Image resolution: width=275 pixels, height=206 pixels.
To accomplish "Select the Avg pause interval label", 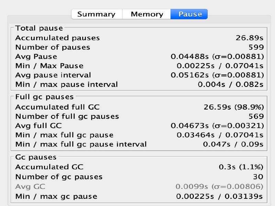I will click(x=53, y=75).
